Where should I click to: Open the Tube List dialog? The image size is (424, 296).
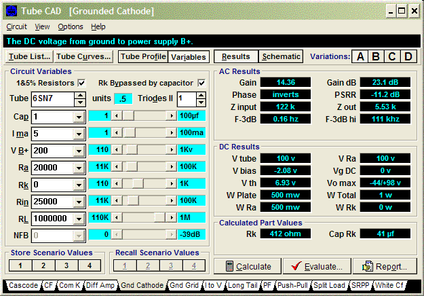[x=29, y=56]
